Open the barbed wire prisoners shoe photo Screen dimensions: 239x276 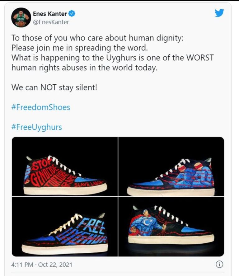pos(171,167)
